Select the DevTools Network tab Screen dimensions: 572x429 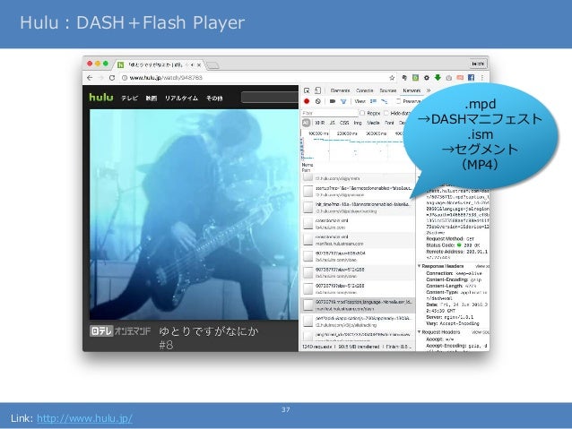412,90
